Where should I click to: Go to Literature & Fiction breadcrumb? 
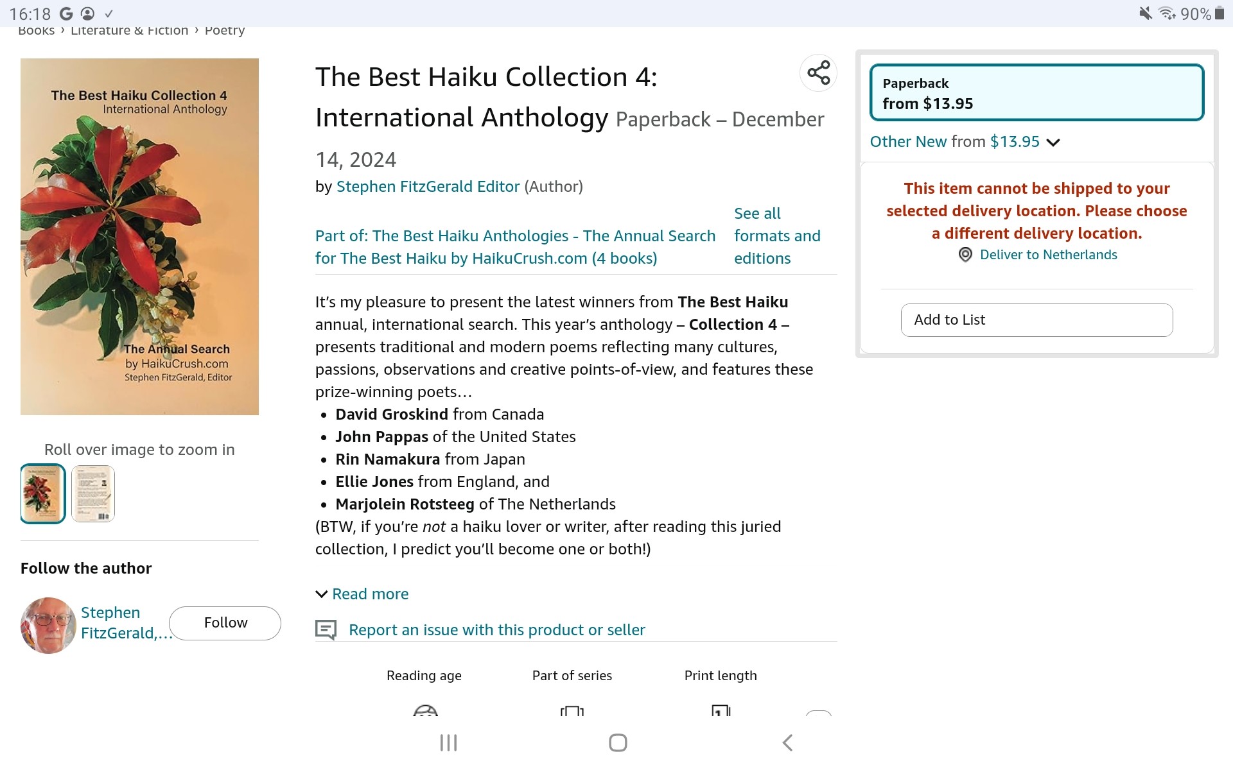pyautogui.click(x=129, y=30)
